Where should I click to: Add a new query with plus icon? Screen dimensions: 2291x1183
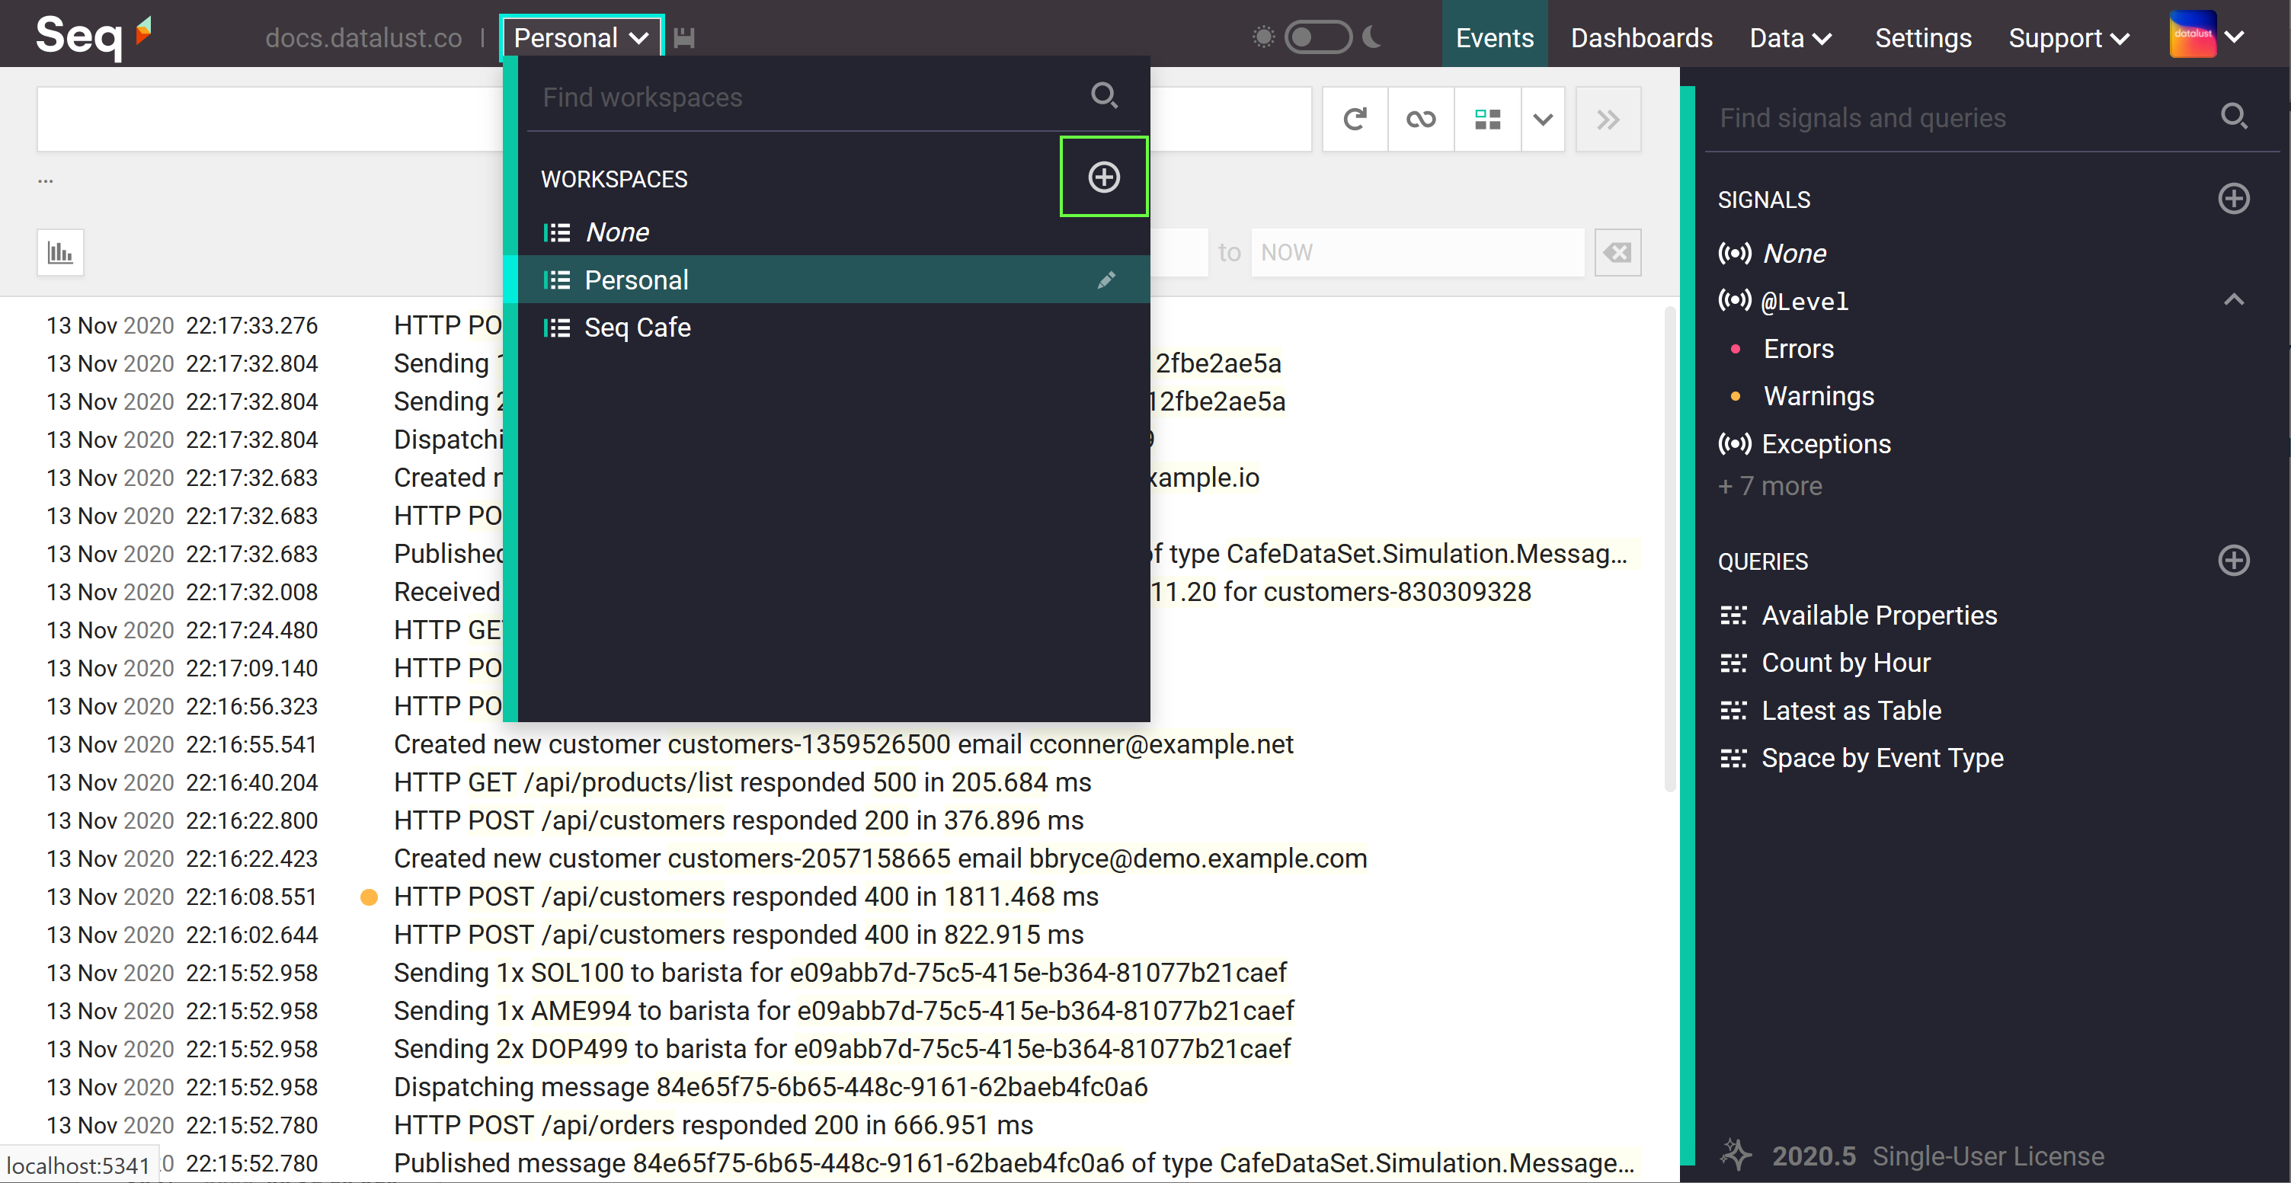point(2232,561)
